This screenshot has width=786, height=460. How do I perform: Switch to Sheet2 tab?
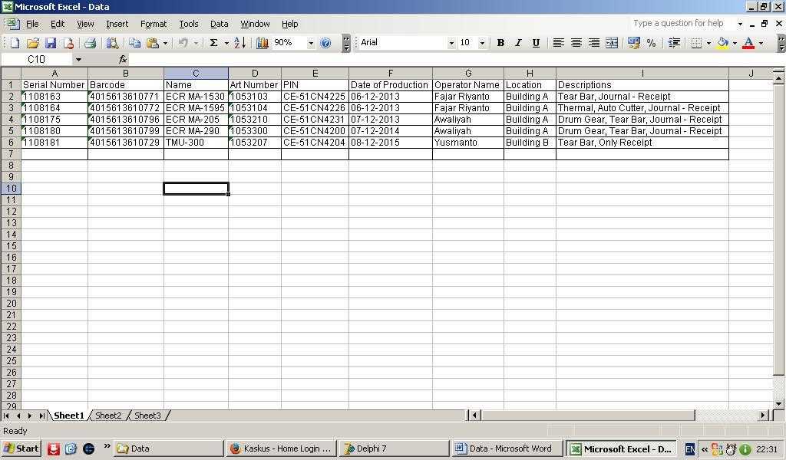(x=108, y=416)
